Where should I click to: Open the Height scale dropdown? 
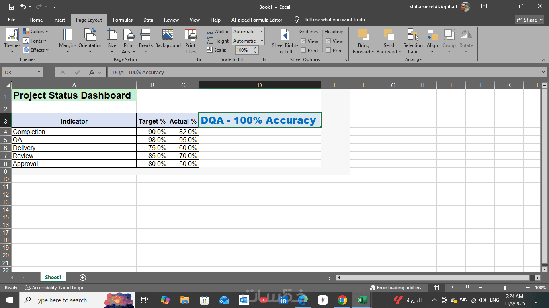click(262, 41)
